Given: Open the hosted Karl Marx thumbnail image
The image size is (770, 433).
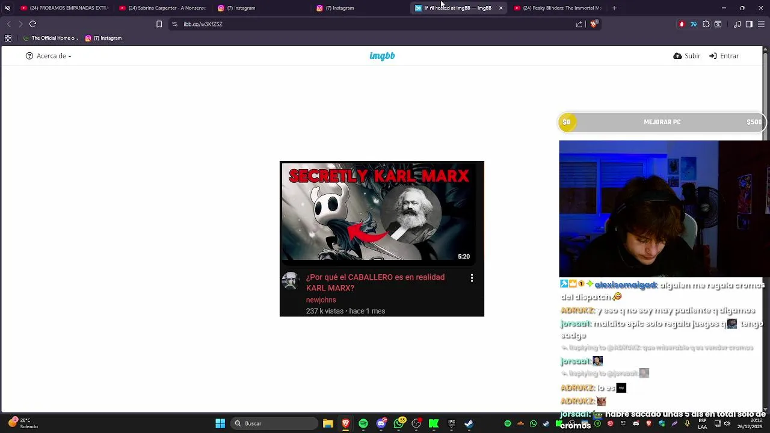Looking at the screenshot, I should (x=382, y=239).
